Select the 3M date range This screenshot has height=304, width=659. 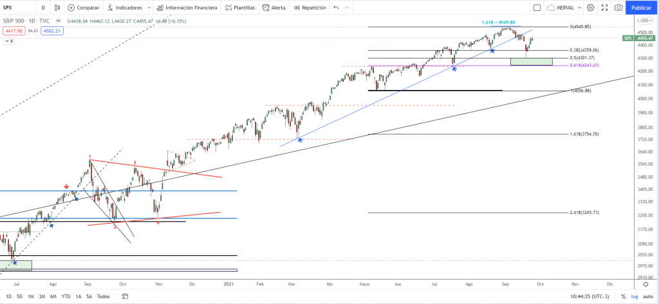[42, 296]
